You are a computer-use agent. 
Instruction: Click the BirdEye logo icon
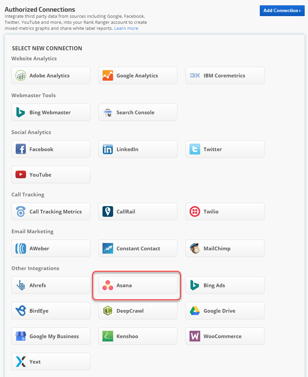coord(21,311)
